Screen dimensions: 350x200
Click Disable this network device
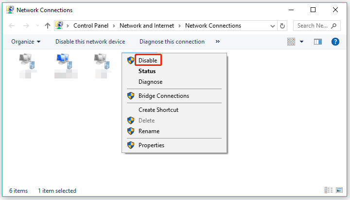[x=90, y=42]
